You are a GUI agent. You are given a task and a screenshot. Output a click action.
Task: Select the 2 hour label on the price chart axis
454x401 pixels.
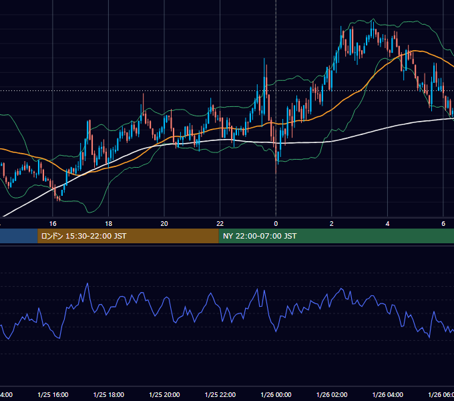coord(332,224)
